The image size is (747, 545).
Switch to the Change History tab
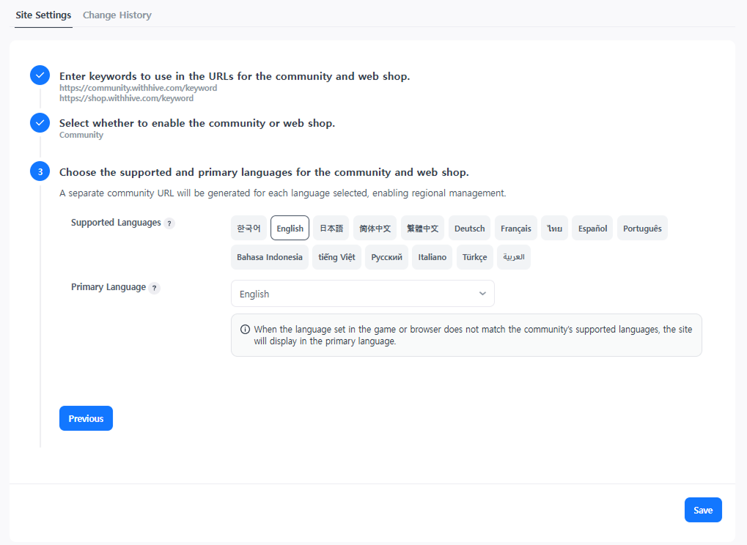117,15
